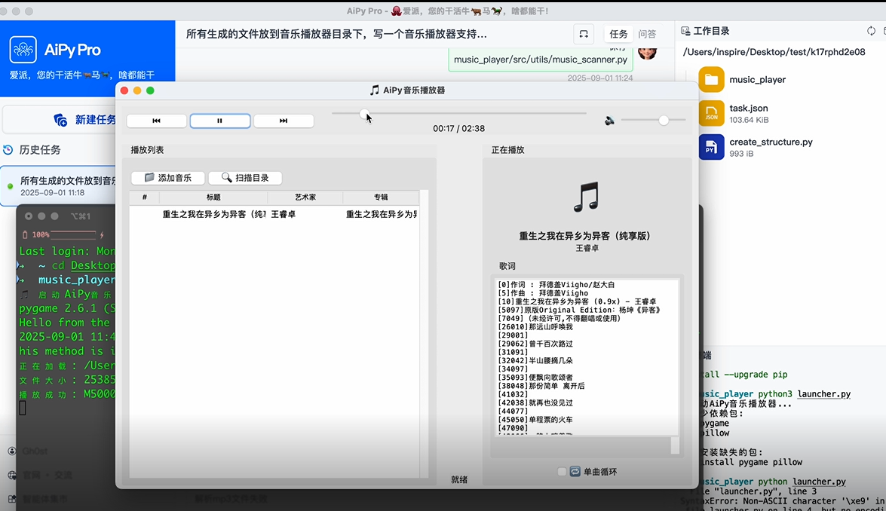
Task: Click the working directory path text
Action: 774,52
